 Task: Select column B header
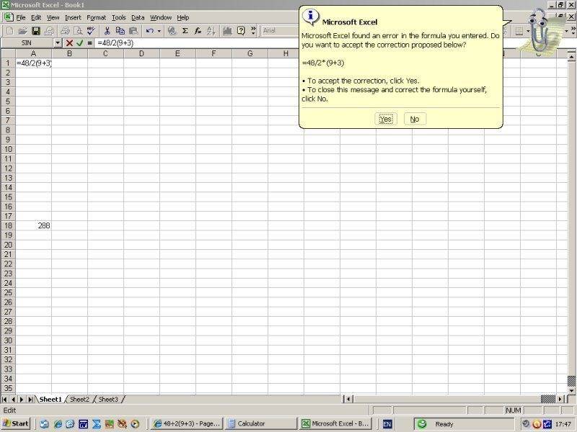[69, 53]
